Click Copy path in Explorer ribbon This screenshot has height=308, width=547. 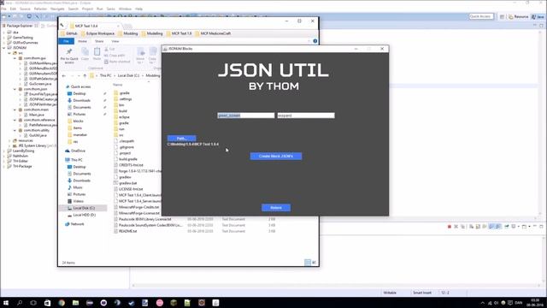[x=115, y=56]
